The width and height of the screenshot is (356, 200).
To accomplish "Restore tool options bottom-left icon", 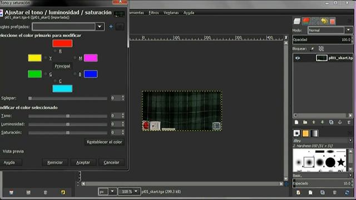I will [28, 192].
